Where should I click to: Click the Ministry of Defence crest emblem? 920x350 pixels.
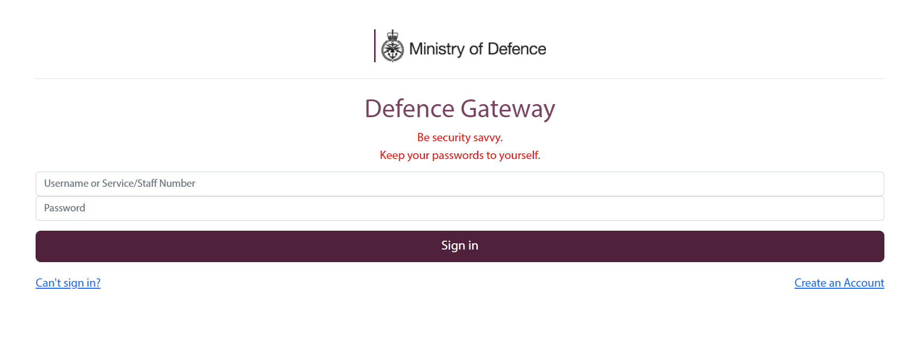click(x=392, y=46)
